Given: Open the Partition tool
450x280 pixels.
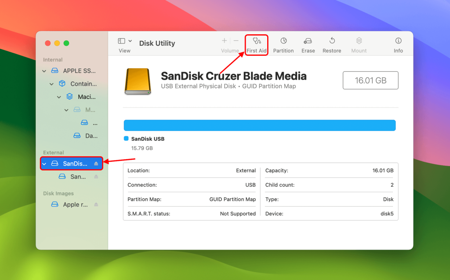Looking at the screenshot, I should pyautogui.click(x=283, y=44).
